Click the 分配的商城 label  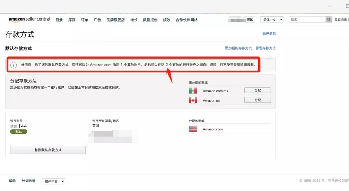click(197, 121)
